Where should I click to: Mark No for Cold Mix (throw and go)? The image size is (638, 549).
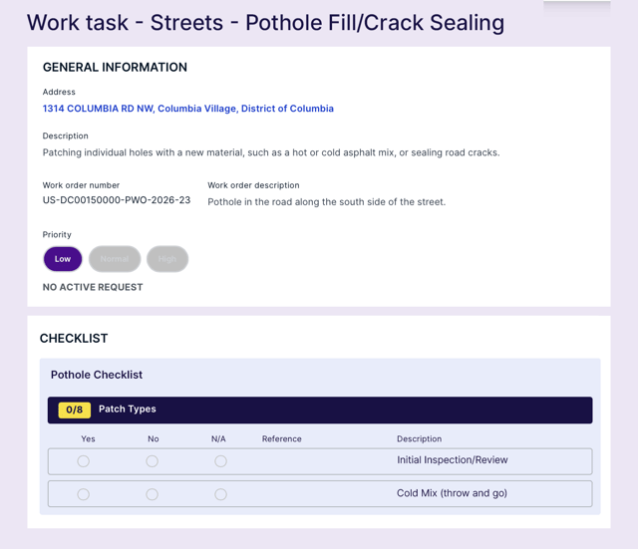(x=152, y=494)
